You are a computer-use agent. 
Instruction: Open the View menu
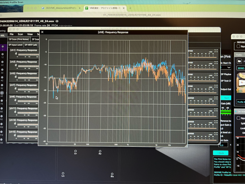pos(30,34)
